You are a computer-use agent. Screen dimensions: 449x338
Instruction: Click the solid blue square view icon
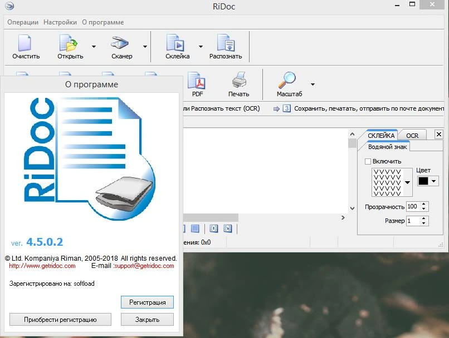[195, 228]
